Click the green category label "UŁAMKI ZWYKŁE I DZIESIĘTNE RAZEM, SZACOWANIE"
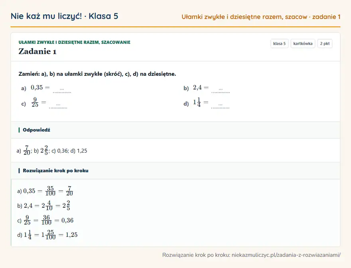Screen dimensions: 351x268 74,42
